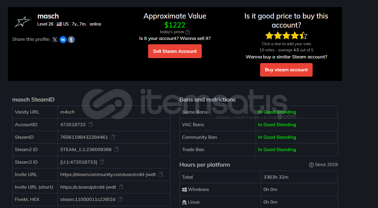The image size is (378, 208).
Task: Share profile on VK
Action: 63,39
